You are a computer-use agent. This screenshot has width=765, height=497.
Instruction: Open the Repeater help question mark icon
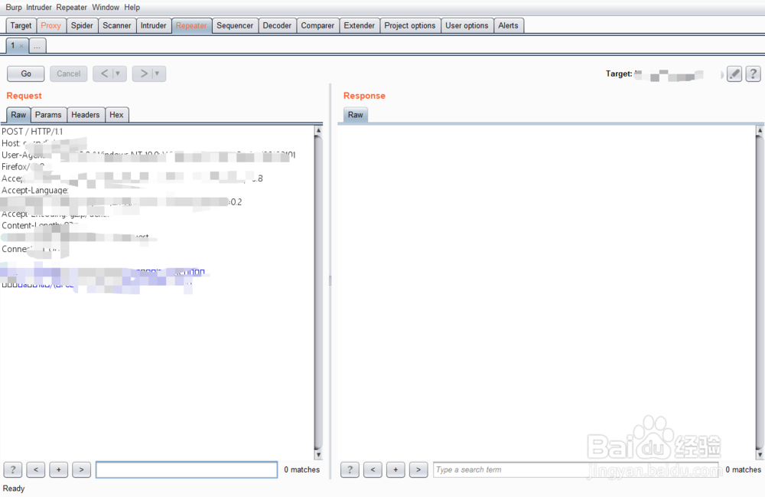(753, 74)
